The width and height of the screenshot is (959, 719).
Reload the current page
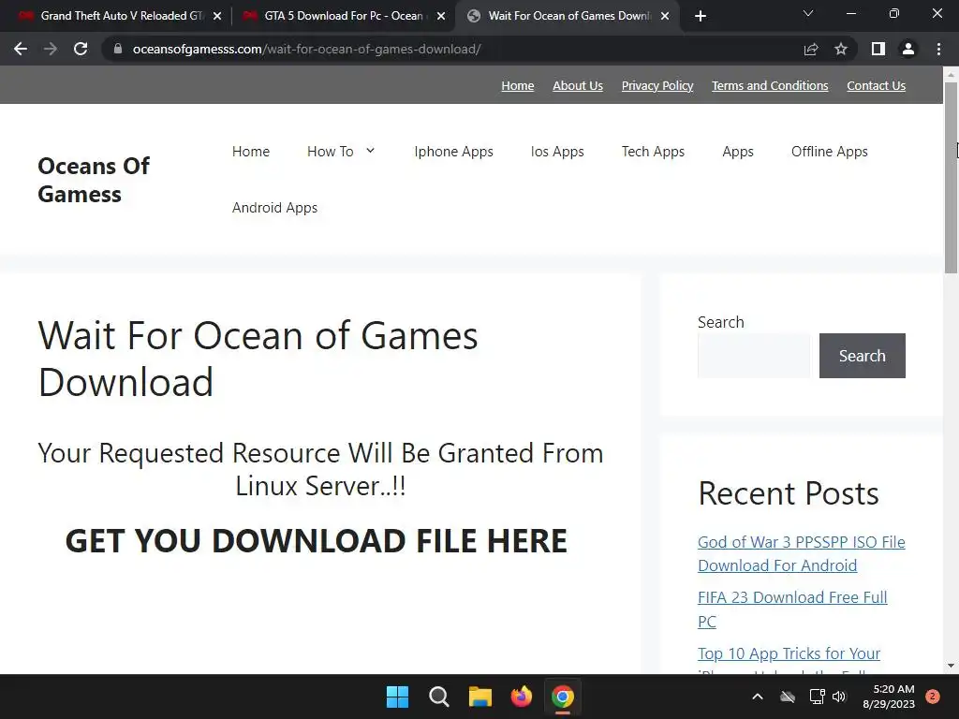pos(81,49)
